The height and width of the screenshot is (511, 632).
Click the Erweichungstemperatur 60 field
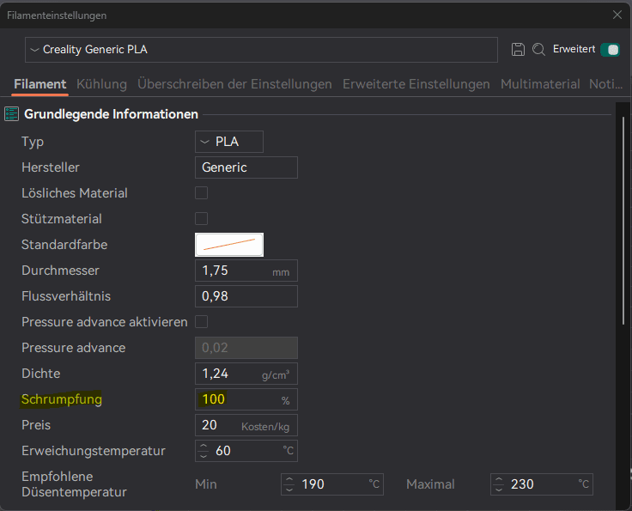pos(246,451)
